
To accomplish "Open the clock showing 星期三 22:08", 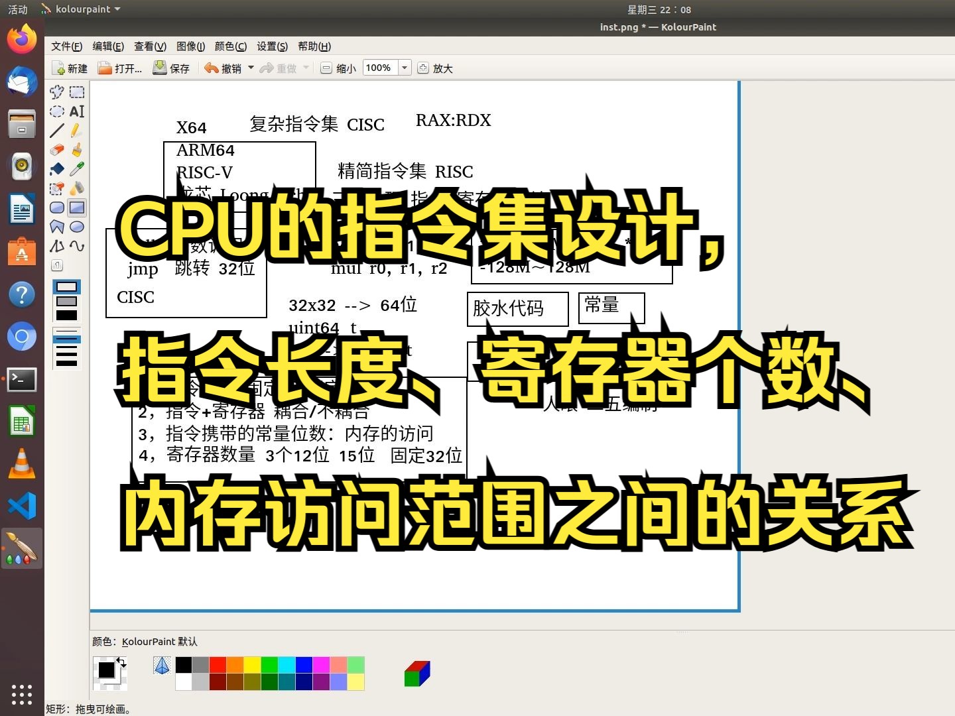I will 659,9.
